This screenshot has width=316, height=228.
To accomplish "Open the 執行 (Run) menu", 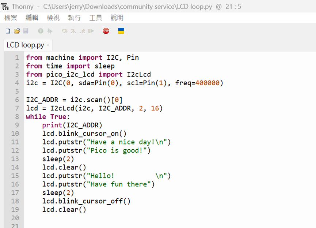I will (x=75, y=18).
